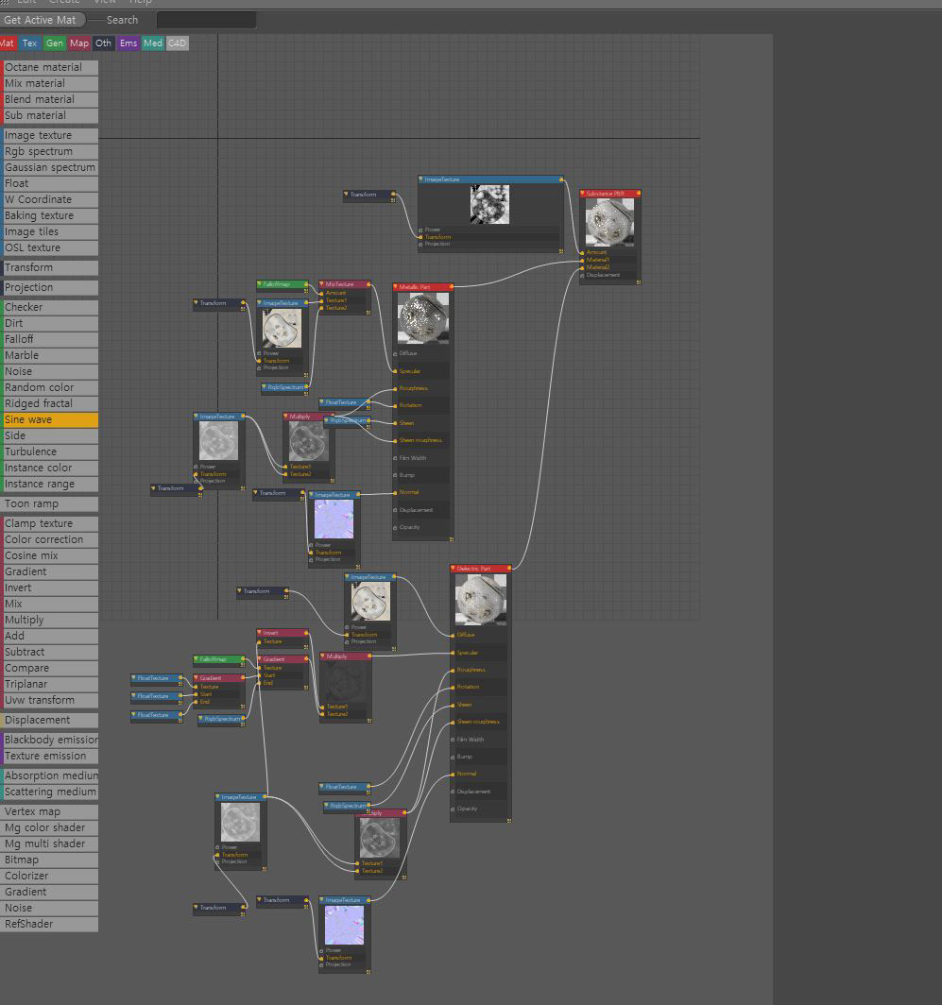
Task: Add a Blackbody emission node
Action: click(49, 740)
